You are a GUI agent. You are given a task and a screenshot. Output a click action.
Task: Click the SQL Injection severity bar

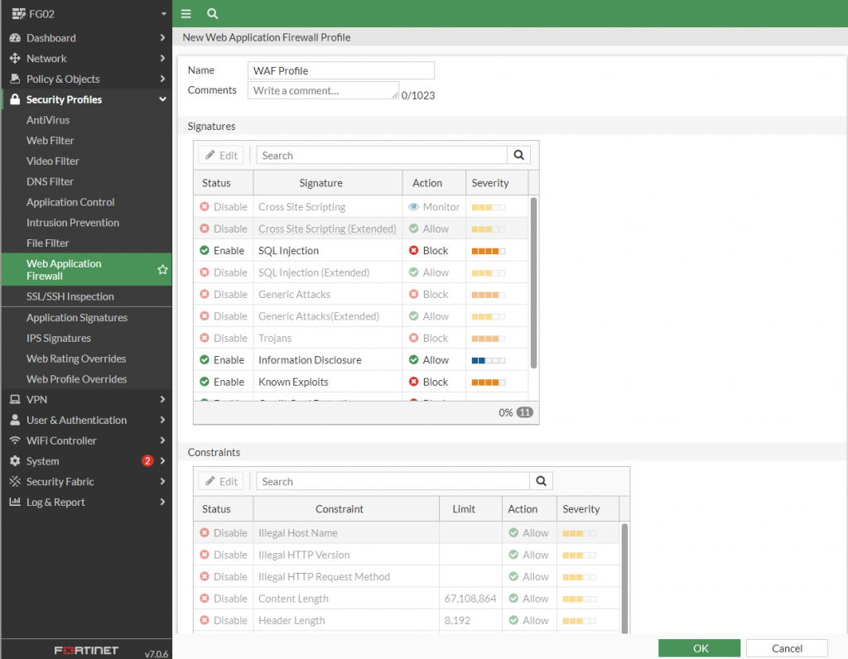[x=488, y=251]
